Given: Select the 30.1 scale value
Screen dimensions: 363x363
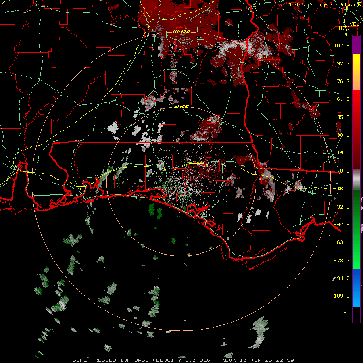Looking at the screenshot, I should tap(343, 135).
